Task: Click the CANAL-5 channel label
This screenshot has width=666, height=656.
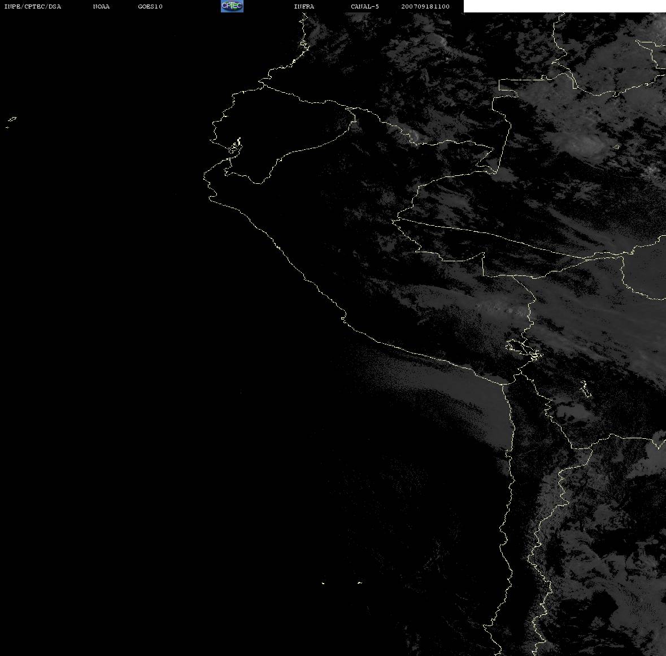Action: tap(365, 6)
